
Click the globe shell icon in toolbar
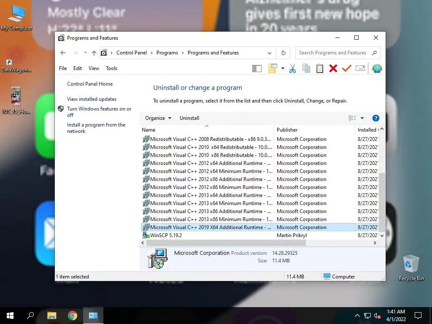[377, 68]
